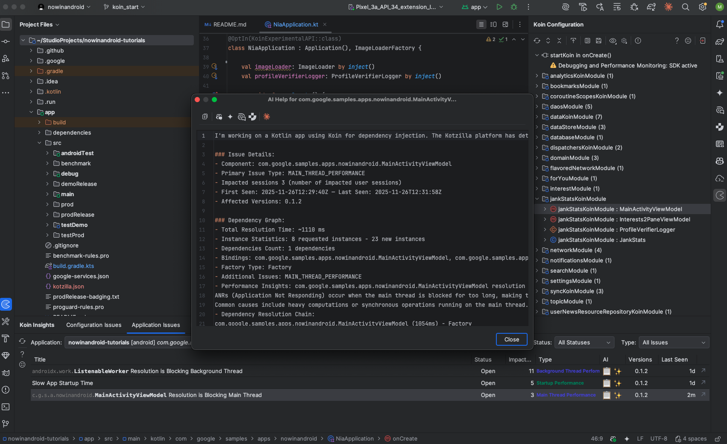Click the save icon in Koin Configuration toolbar

pos(599,41)
